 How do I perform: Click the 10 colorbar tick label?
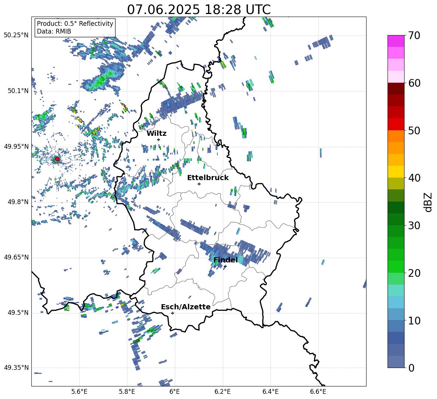[414, 320]
